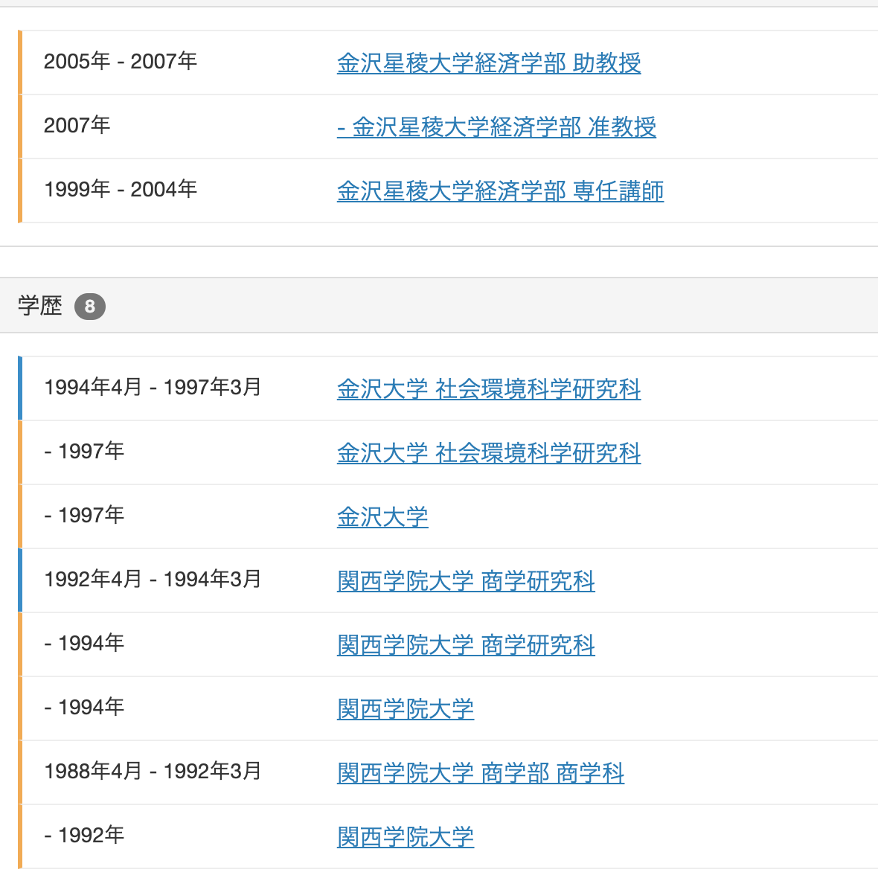Click the 関西学院大学 link in the - 1992年 row
This screenshot has height=884, width=878.
click(406, 836)
